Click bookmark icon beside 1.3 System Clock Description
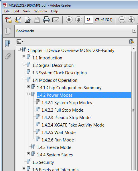Screen dimensions: 138x171 tap(29, 72)
